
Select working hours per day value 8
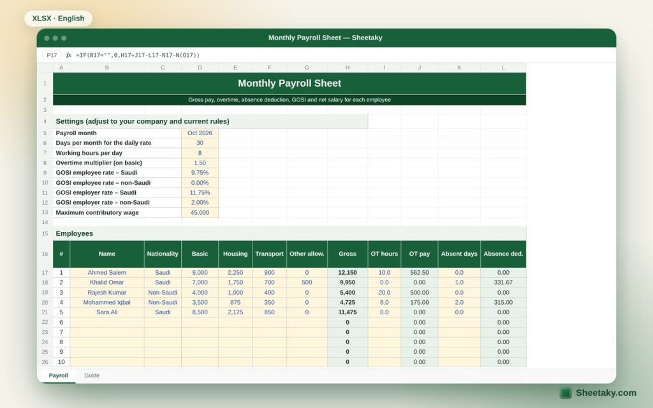200,153
